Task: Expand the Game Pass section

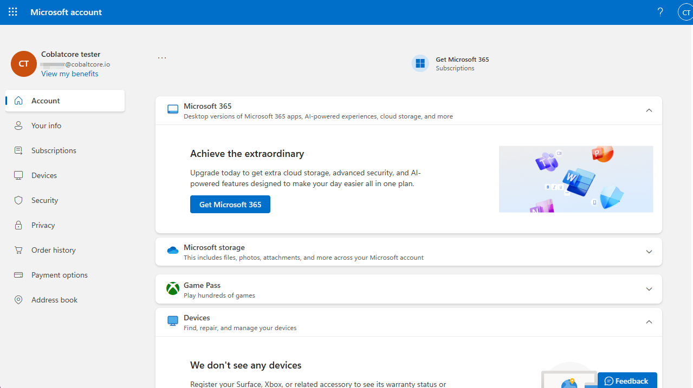Action: (x=649, y=289)
